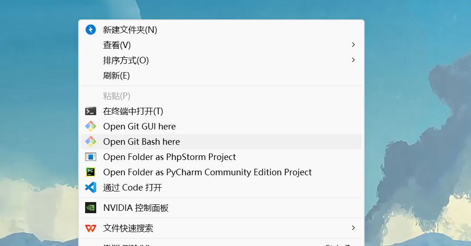Choose 在终端中打开(T)
Screen dimensions: 471x246
click(x=133, y=111)
